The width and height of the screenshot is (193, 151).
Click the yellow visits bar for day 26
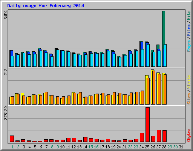(152, 87)
